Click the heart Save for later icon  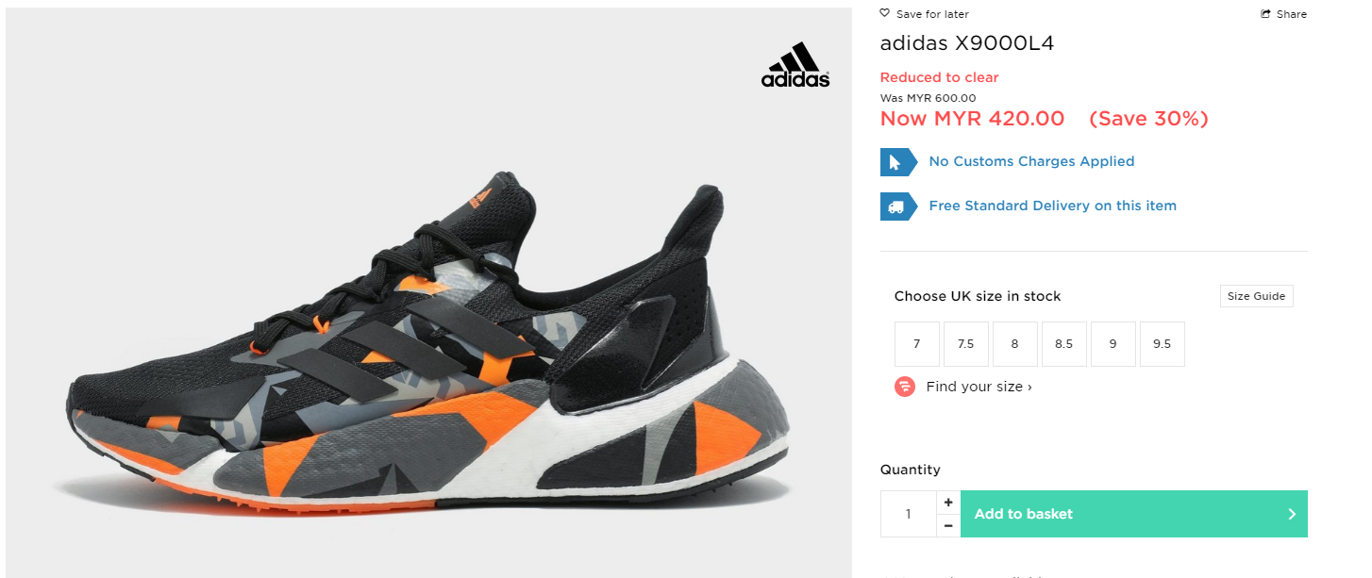885,14
